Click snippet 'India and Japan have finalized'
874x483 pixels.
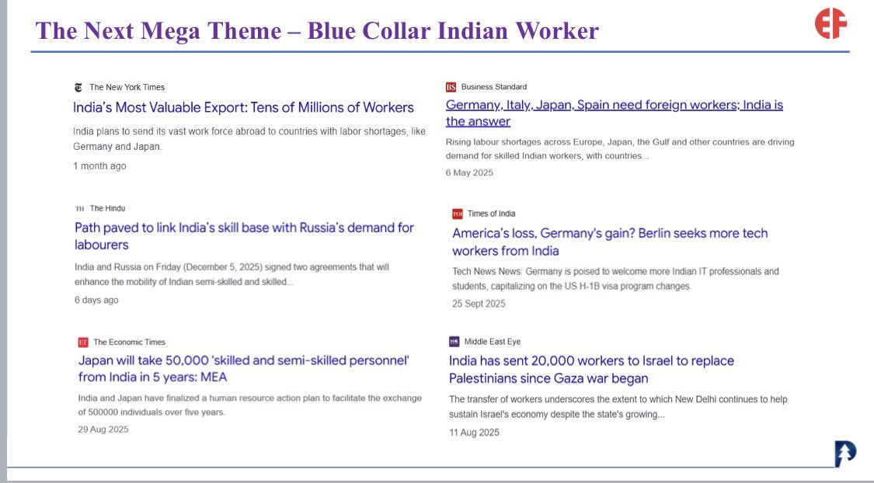point(249,405)
